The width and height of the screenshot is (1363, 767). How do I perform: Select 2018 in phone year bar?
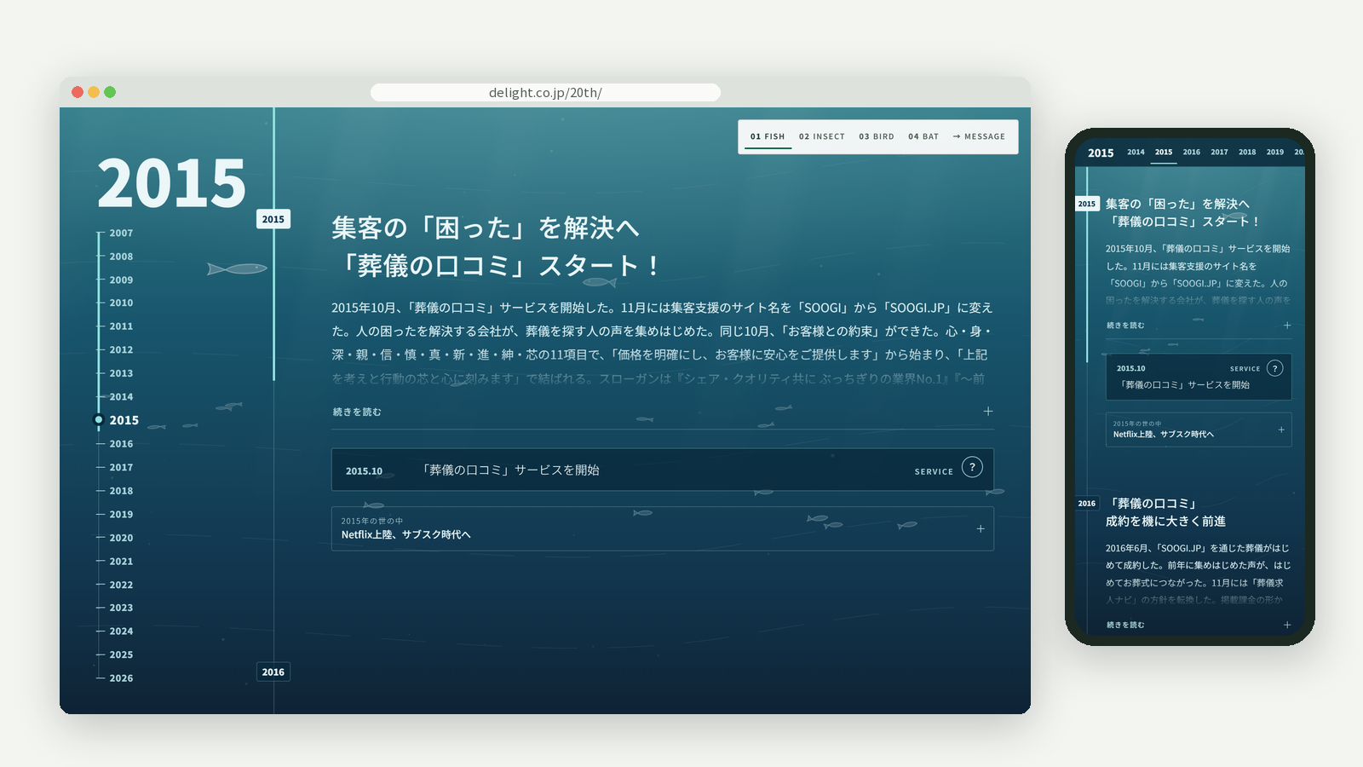(x=1247, y=153)
